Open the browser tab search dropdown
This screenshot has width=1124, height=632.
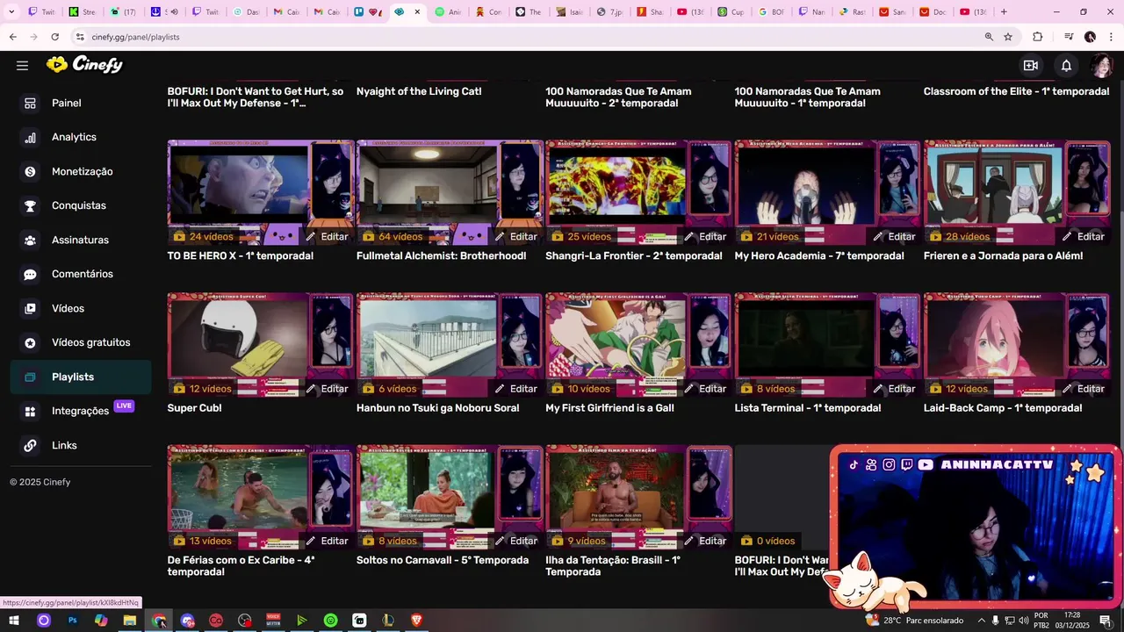point(11,11)
